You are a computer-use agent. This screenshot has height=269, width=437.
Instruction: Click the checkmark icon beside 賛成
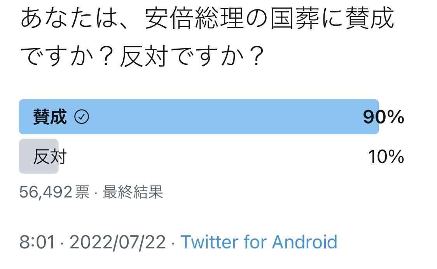[82, 117]
